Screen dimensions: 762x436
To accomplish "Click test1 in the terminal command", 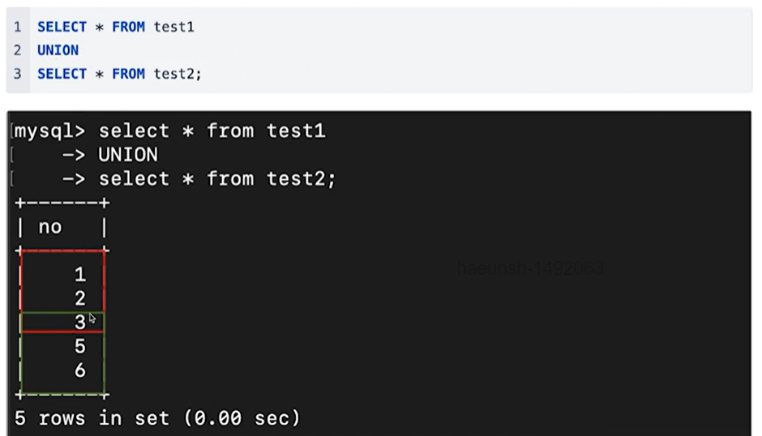I will tap(296, 131).
